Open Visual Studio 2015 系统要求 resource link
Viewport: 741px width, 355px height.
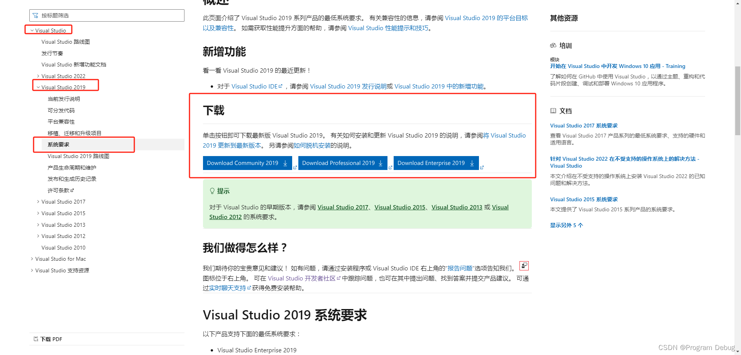pyautogui.click(x=584, y=199)
